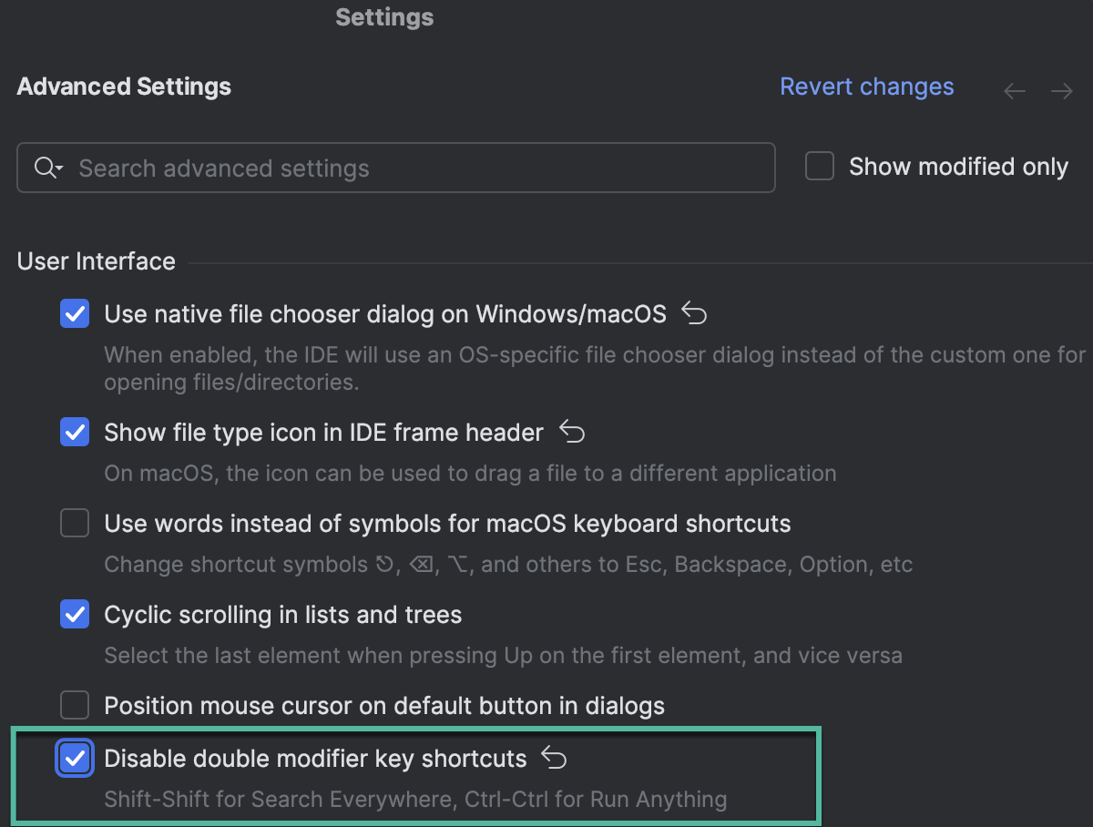The height and width of the screenshot is (827, 1093).
Task: Disable Cyclic scrolling in lists and trees
Action: 75,615
